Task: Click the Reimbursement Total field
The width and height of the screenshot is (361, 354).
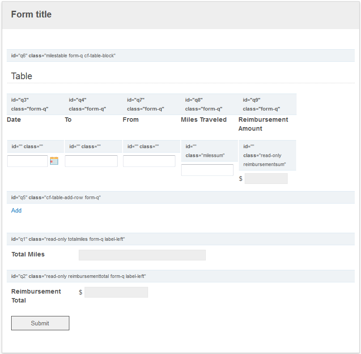Action: coord(116,292)
